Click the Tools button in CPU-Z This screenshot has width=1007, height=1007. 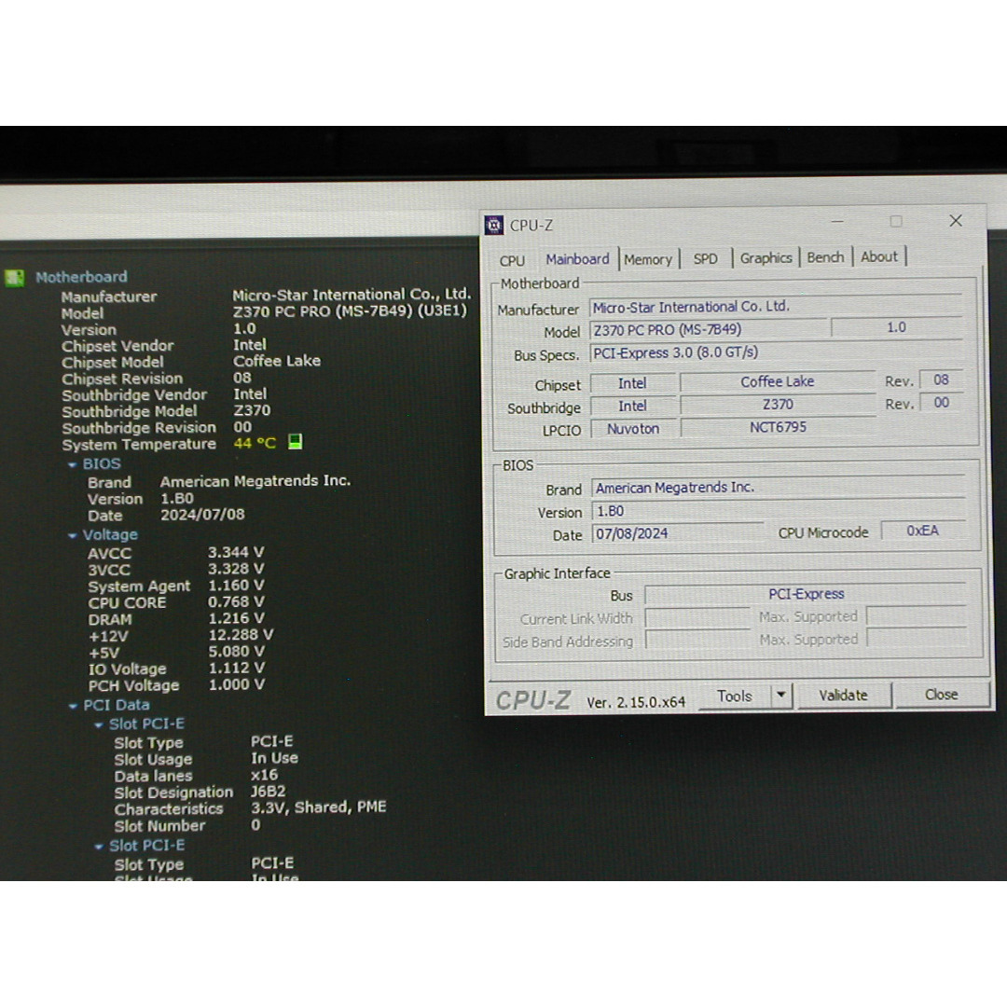pyautogui.click(x=735, y=697)
